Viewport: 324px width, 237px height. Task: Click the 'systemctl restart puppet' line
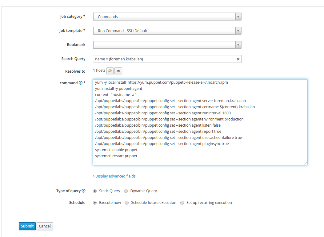116,156
